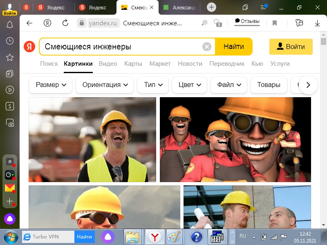This screenshot has width=327, height=245.
Task: Show more filters with right arrow
Action: [x=308, y=85]
